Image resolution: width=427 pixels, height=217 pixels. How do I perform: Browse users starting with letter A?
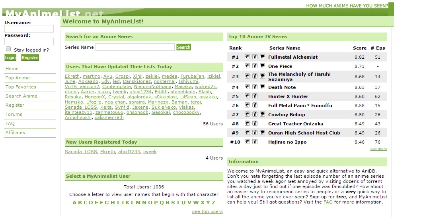click(x=74, y=203)
